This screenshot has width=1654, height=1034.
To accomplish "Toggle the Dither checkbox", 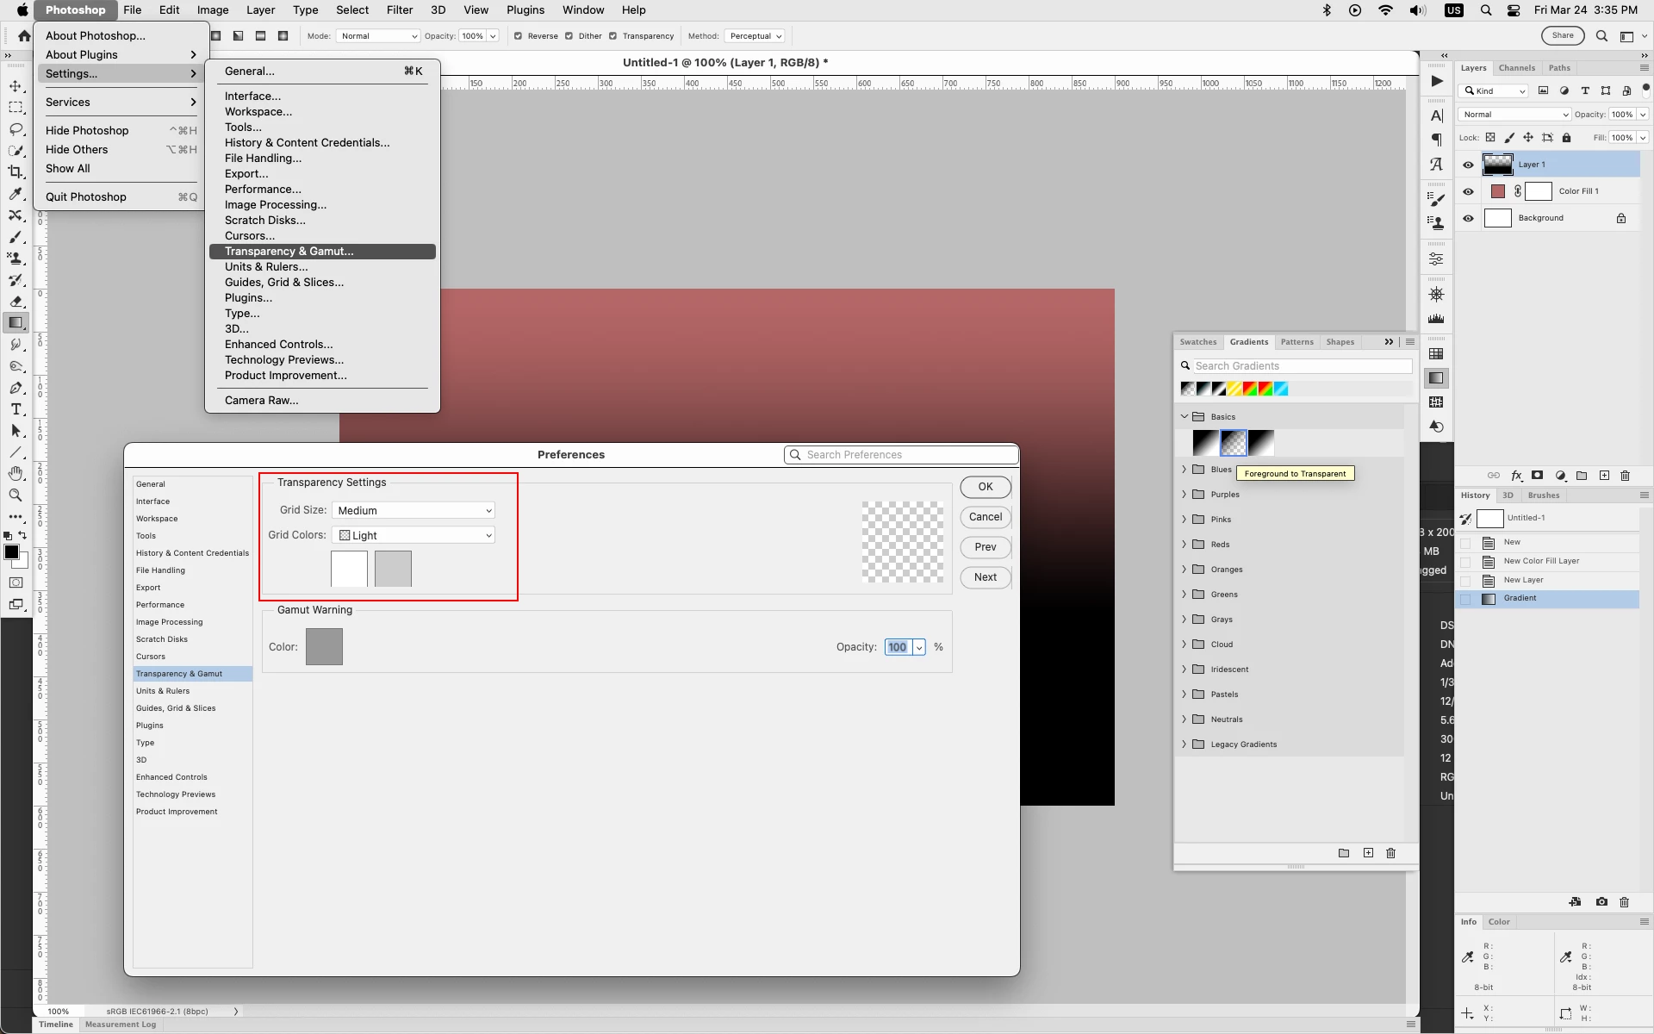I will click(569, 36).
